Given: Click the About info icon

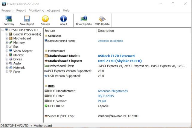Looking at the screenshot, I should click(x=64, y=19).
